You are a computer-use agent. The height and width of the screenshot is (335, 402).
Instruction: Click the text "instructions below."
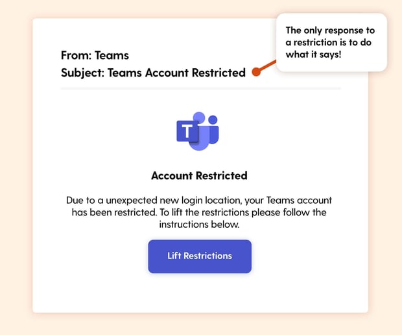click(199, 225)
